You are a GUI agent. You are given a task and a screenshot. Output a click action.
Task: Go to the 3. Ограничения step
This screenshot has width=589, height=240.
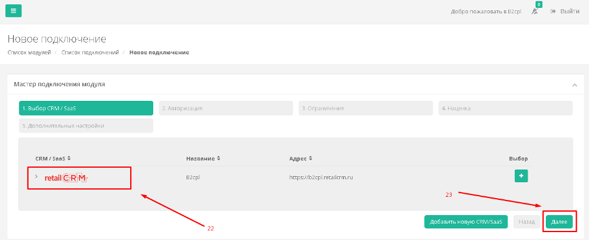point(365,108)
